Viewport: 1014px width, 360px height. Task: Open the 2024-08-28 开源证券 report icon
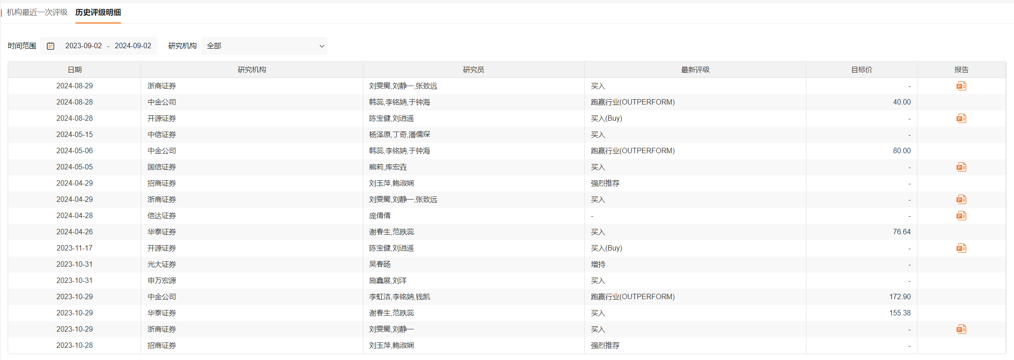tap(961, 118)
